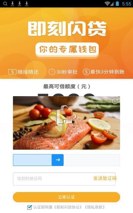The height and width of the screenshot is (213, 133).
Task: Tap the 你的专属钱包 banner label
Action: [67, 49]
